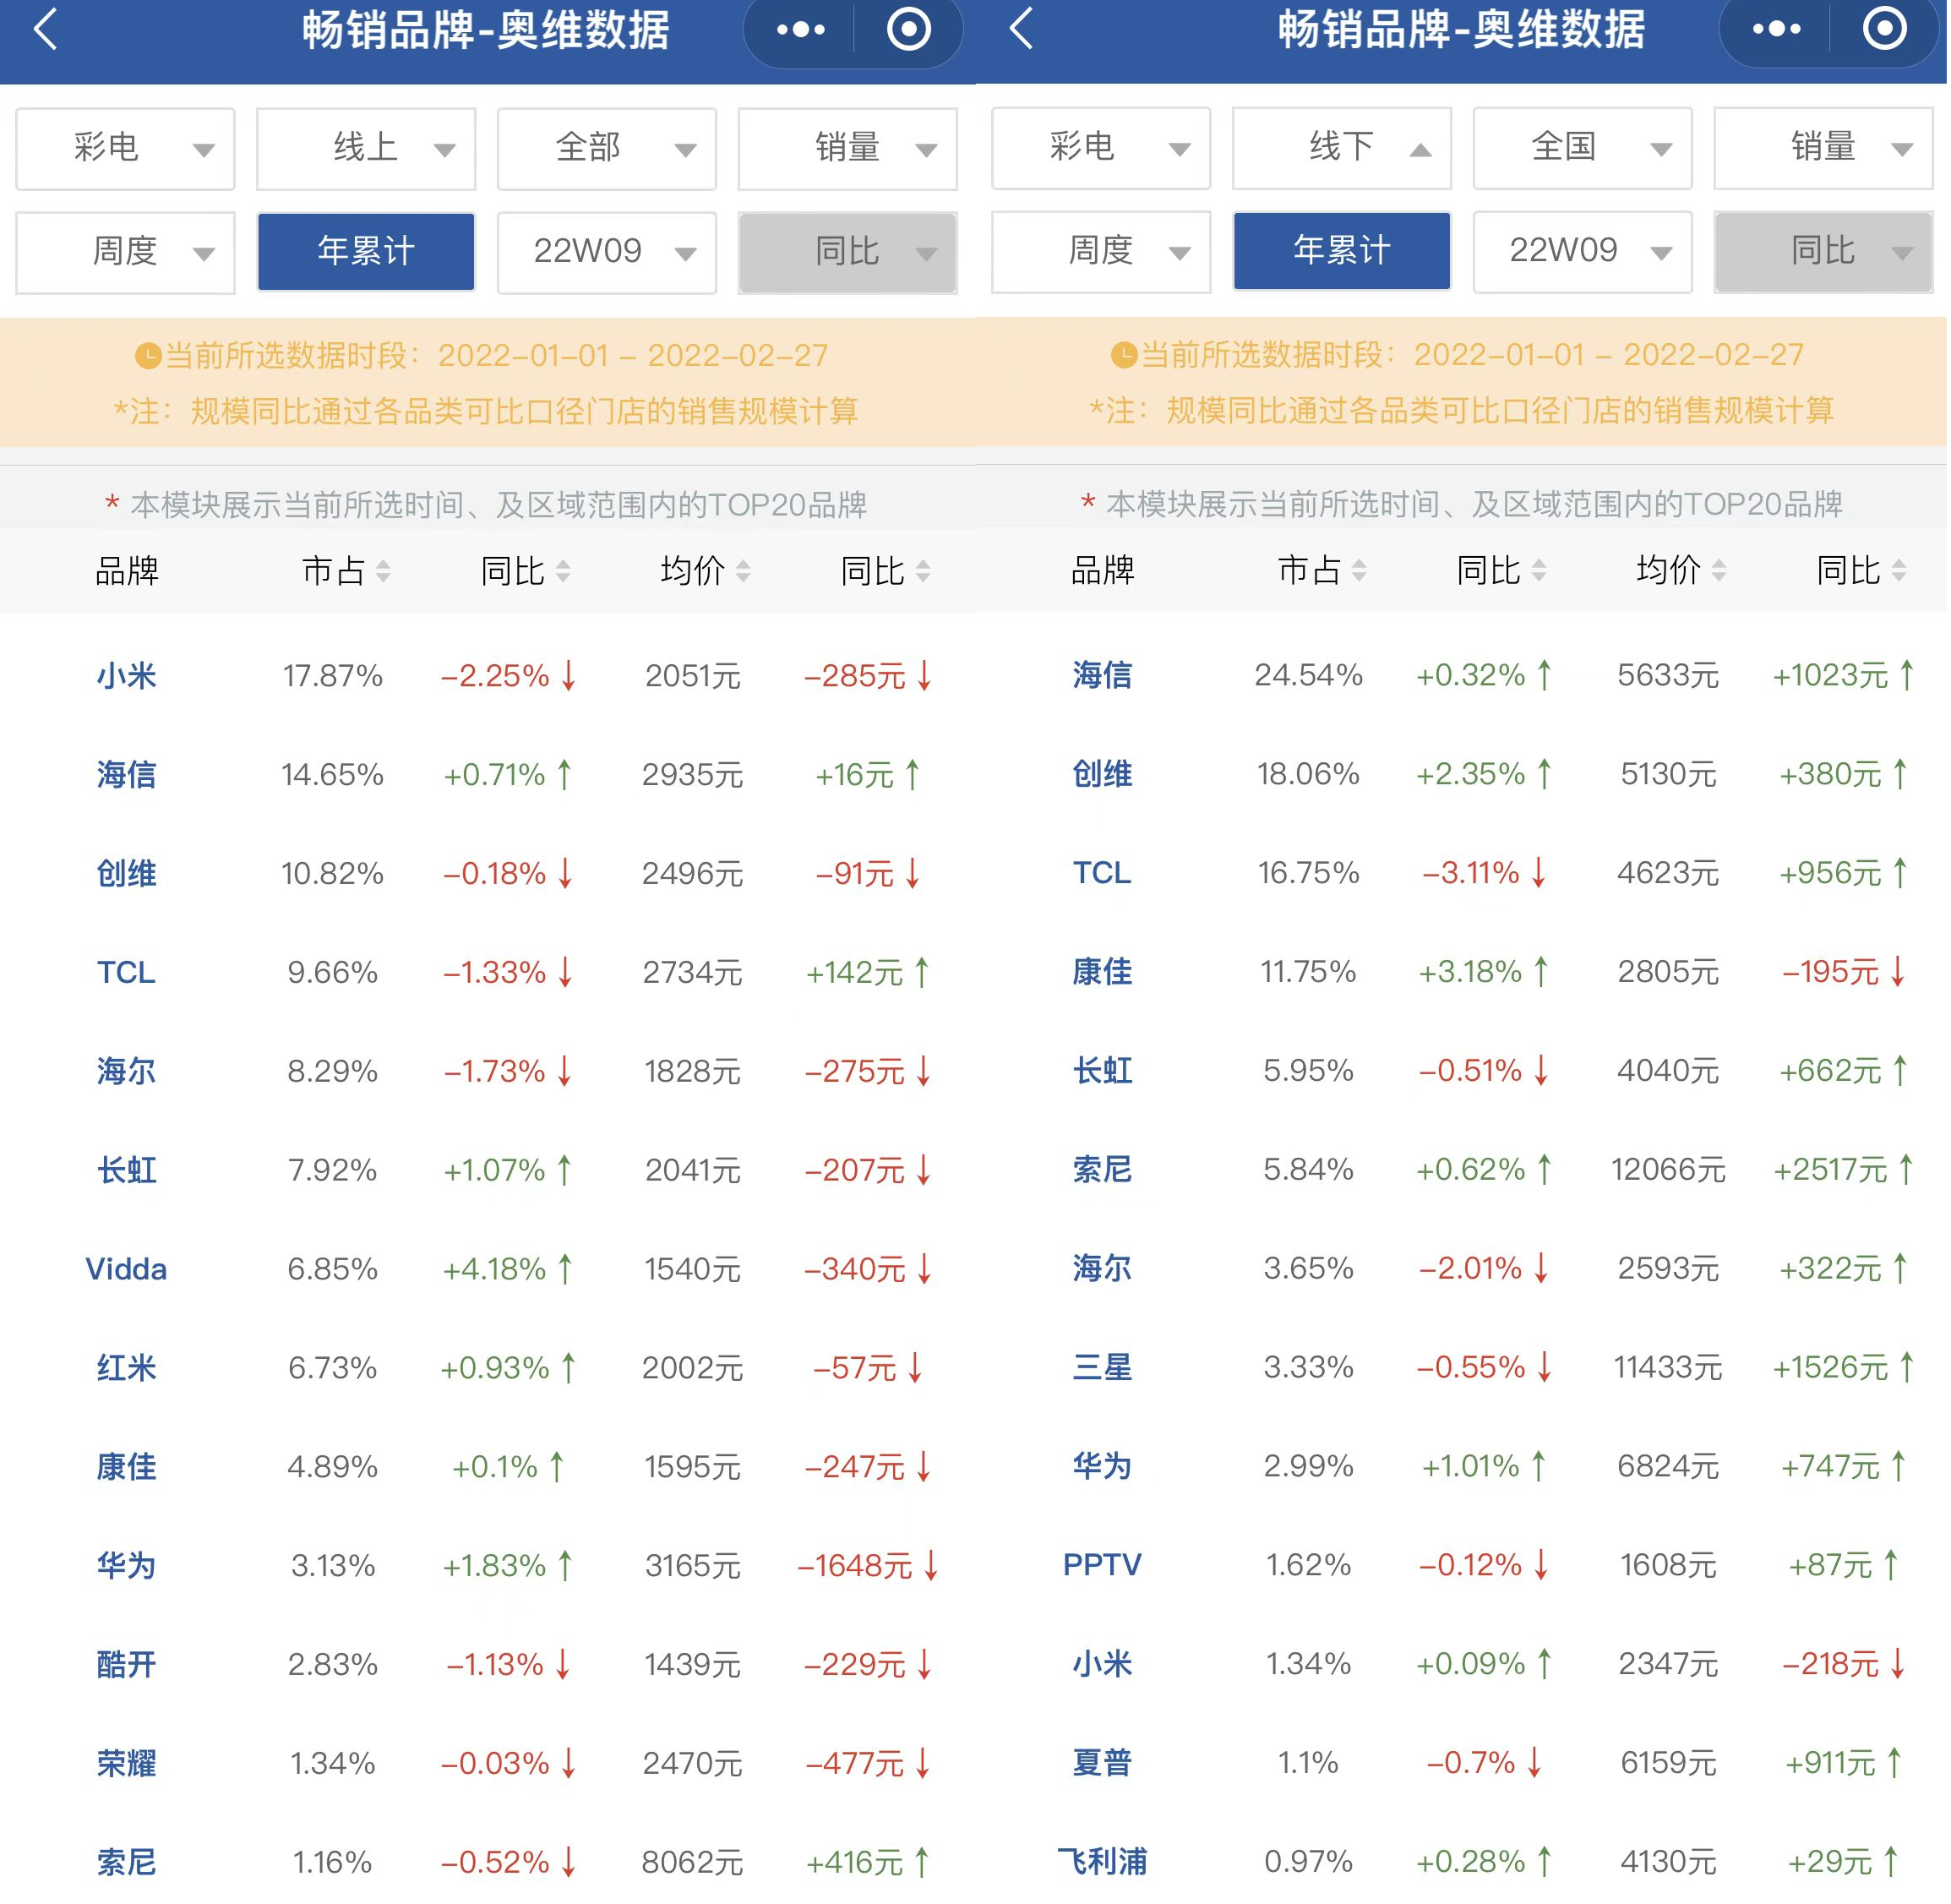
Task: Open 三星 brand link
Action: [1103, 1369]
